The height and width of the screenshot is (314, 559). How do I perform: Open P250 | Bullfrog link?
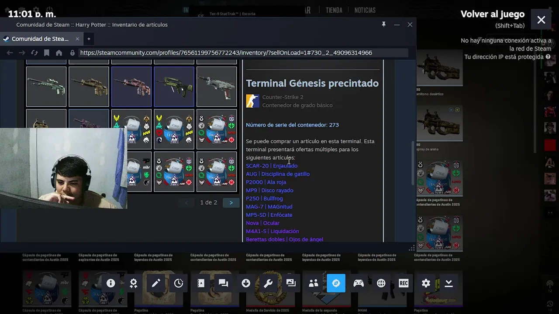pyautogui.click(x=264, y=198)
